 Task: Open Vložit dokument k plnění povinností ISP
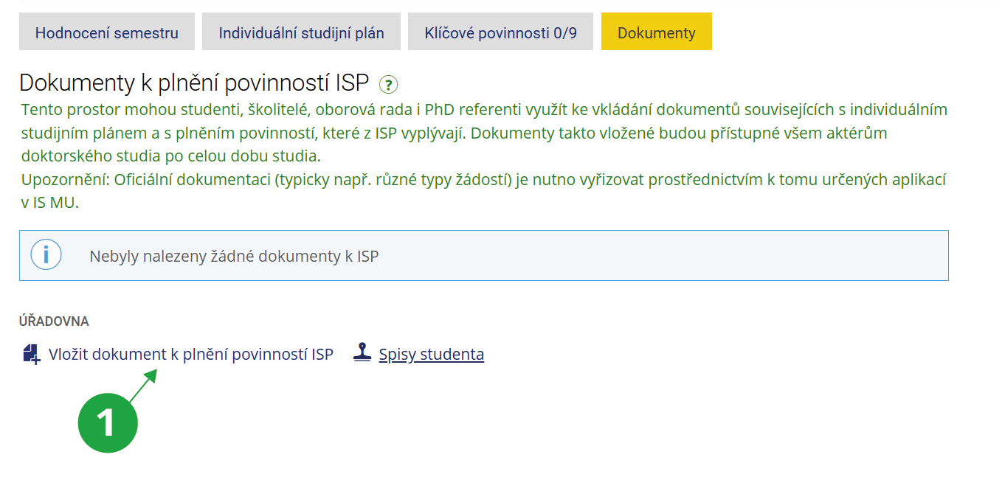coord(190,354)
